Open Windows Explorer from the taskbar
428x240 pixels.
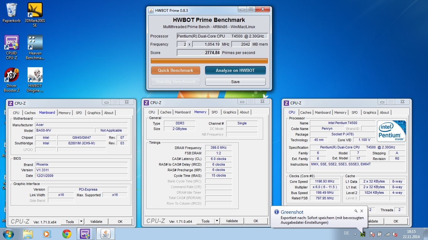click(28, 234)
